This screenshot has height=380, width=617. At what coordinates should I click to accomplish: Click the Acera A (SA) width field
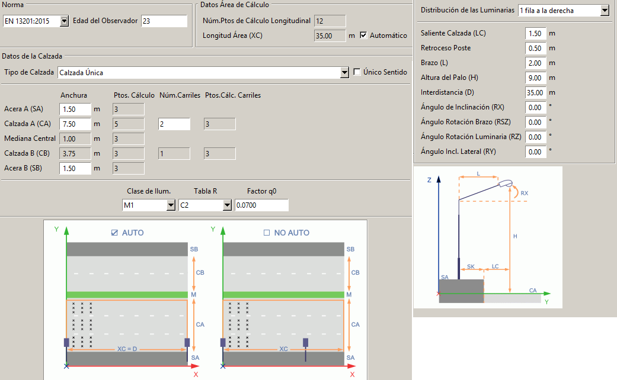(x=75, y=109)
